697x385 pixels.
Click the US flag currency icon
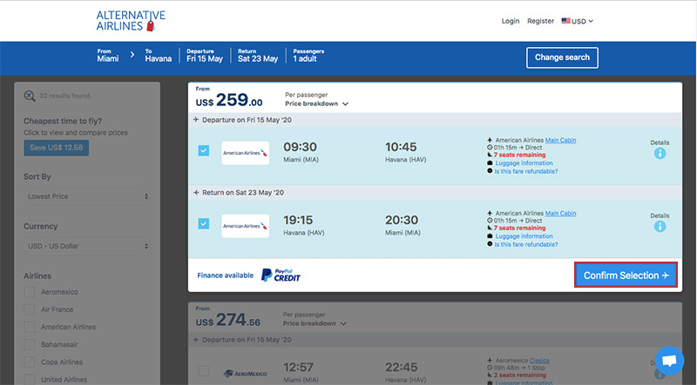565,21
